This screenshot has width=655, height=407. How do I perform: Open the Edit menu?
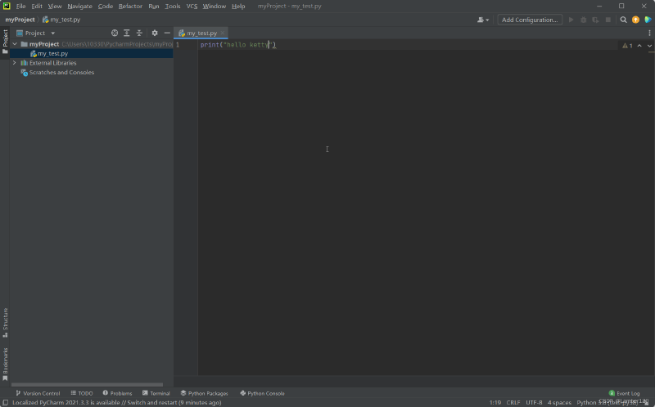[x=37, y=7]
